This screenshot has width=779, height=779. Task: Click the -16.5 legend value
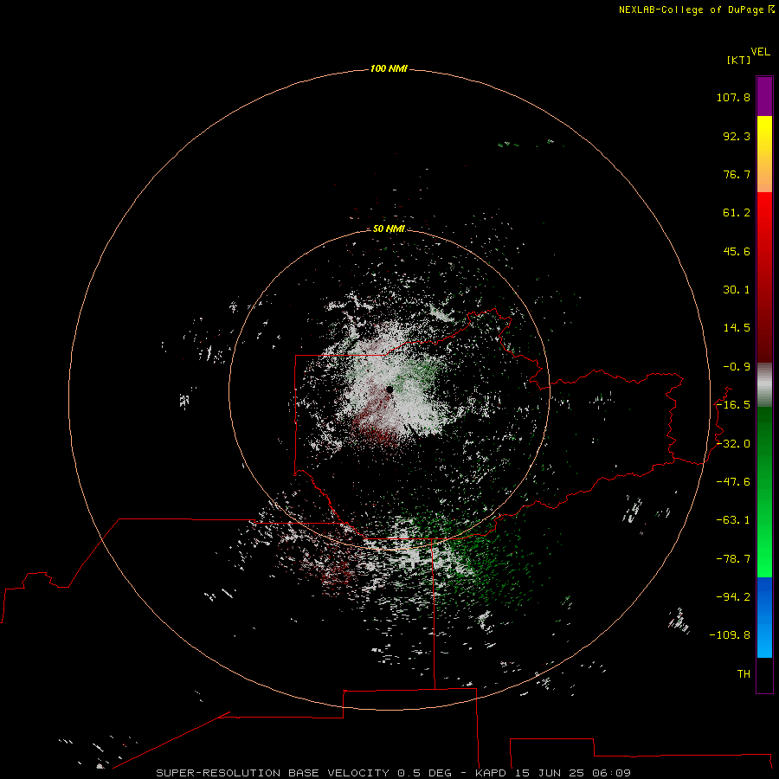733,405
